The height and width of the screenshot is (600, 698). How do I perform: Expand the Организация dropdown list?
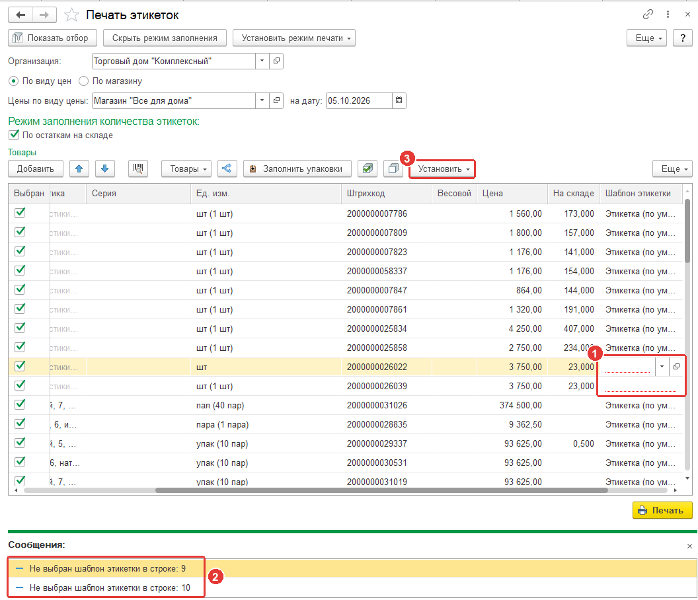click(262, 61)
